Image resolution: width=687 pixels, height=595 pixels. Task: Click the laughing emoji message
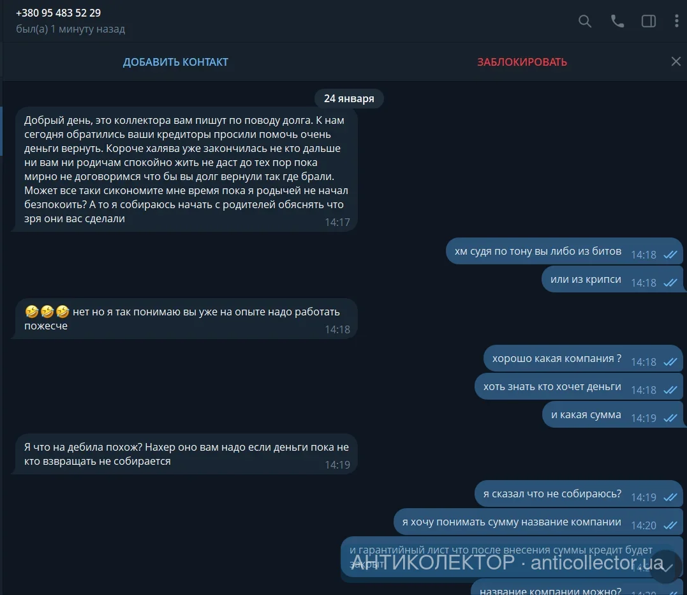pos(186,319)
